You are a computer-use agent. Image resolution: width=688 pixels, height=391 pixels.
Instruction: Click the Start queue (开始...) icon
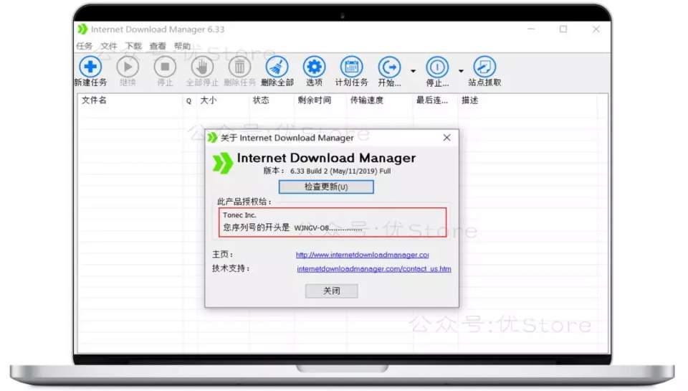[x=389, y=67]
